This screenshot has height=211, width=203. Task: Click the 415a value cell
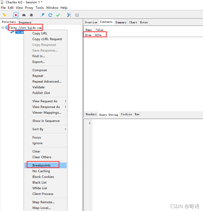coord(98,35)
